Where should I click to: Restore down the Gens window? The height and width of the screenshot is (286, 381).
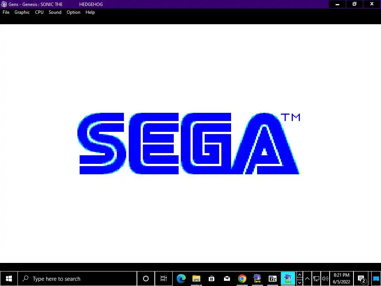(355, 4)
